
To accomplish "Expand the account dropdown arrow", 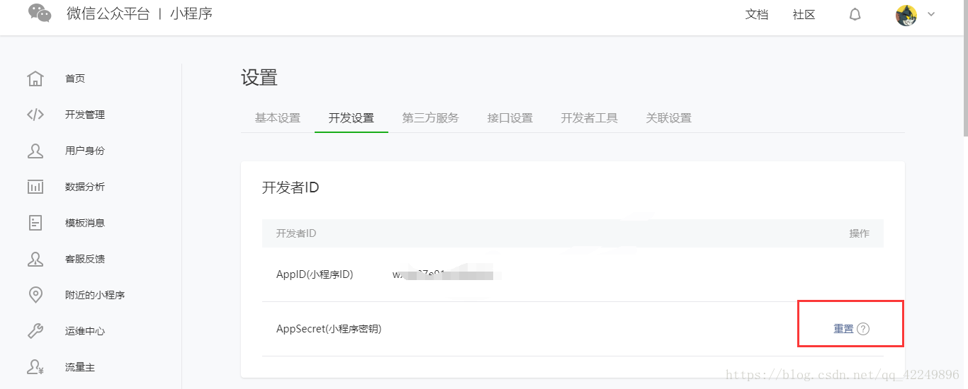I will (931, 14).
